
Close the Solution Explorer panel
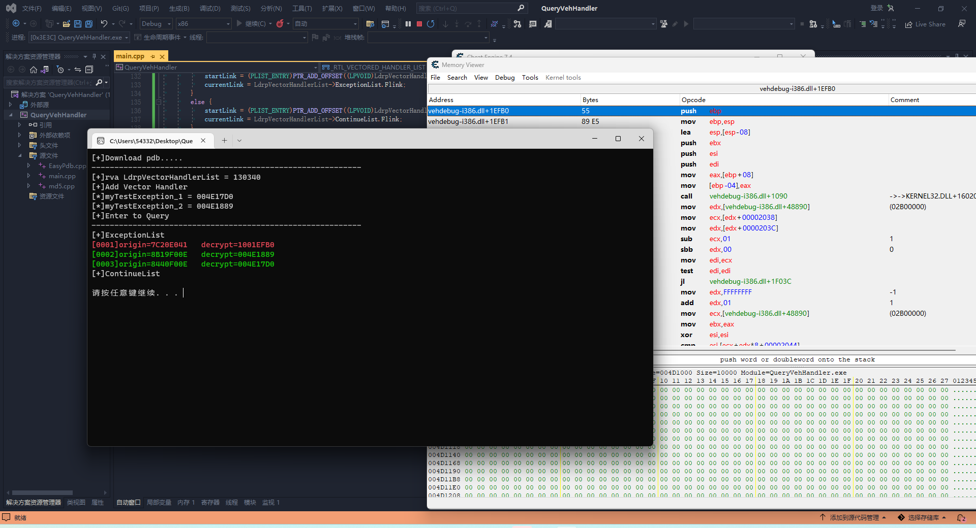[103, 56]
